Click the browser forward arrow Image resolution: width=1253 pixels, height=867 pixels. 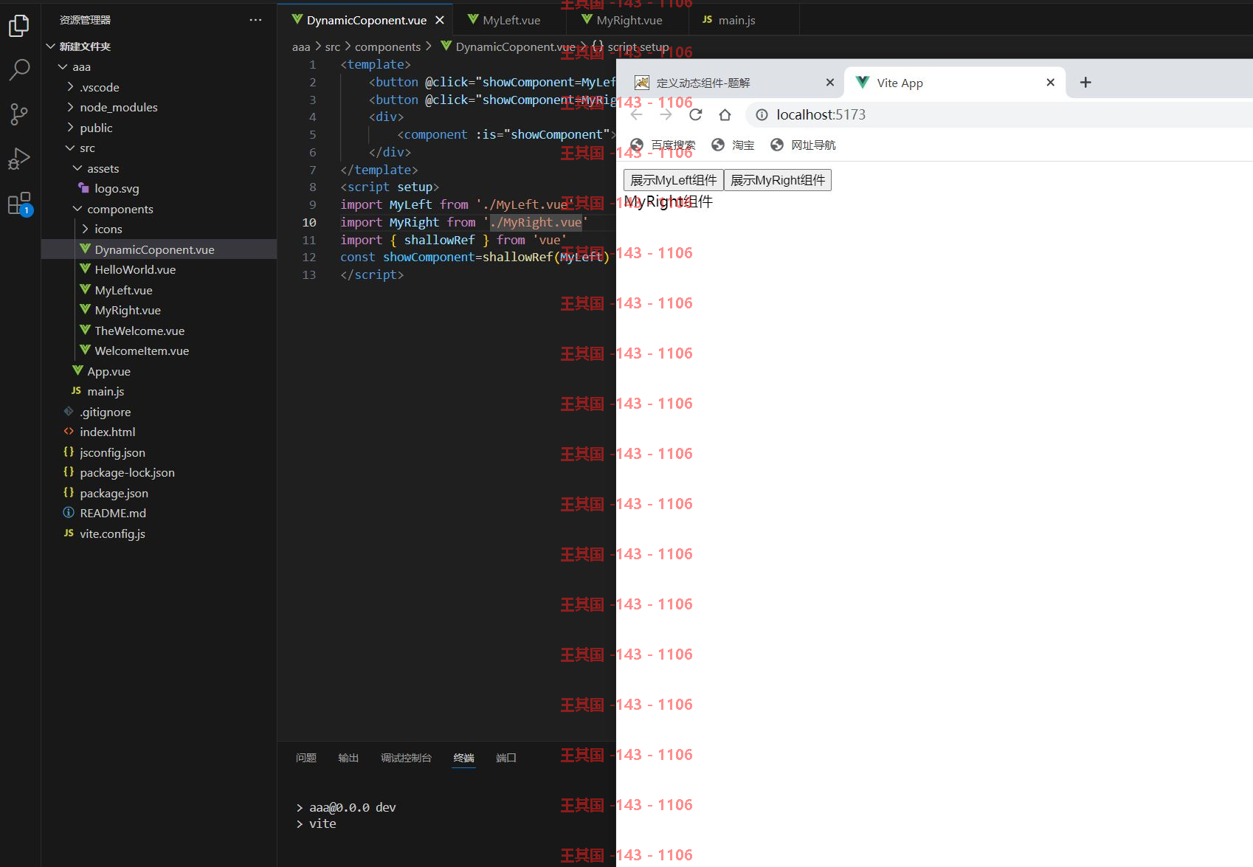coord(666,114)
